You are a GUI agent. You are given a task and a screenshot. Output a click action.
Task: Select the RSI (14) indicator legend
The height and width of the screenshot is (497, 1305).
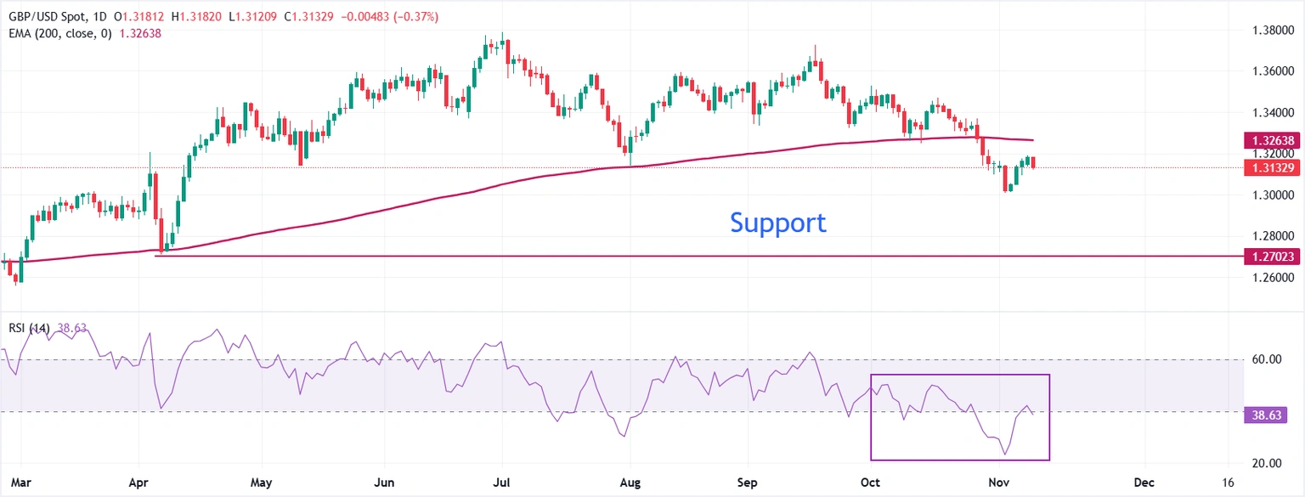pyautogui.click(x=27, y=328)
